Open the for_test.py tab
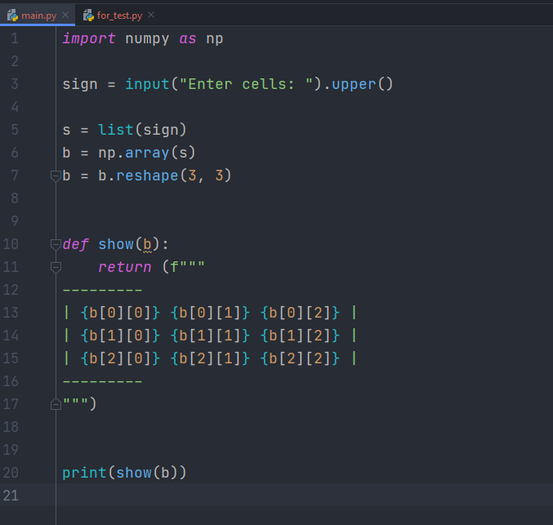This screenshot has width=553, height=525. (x=119, y=16)
